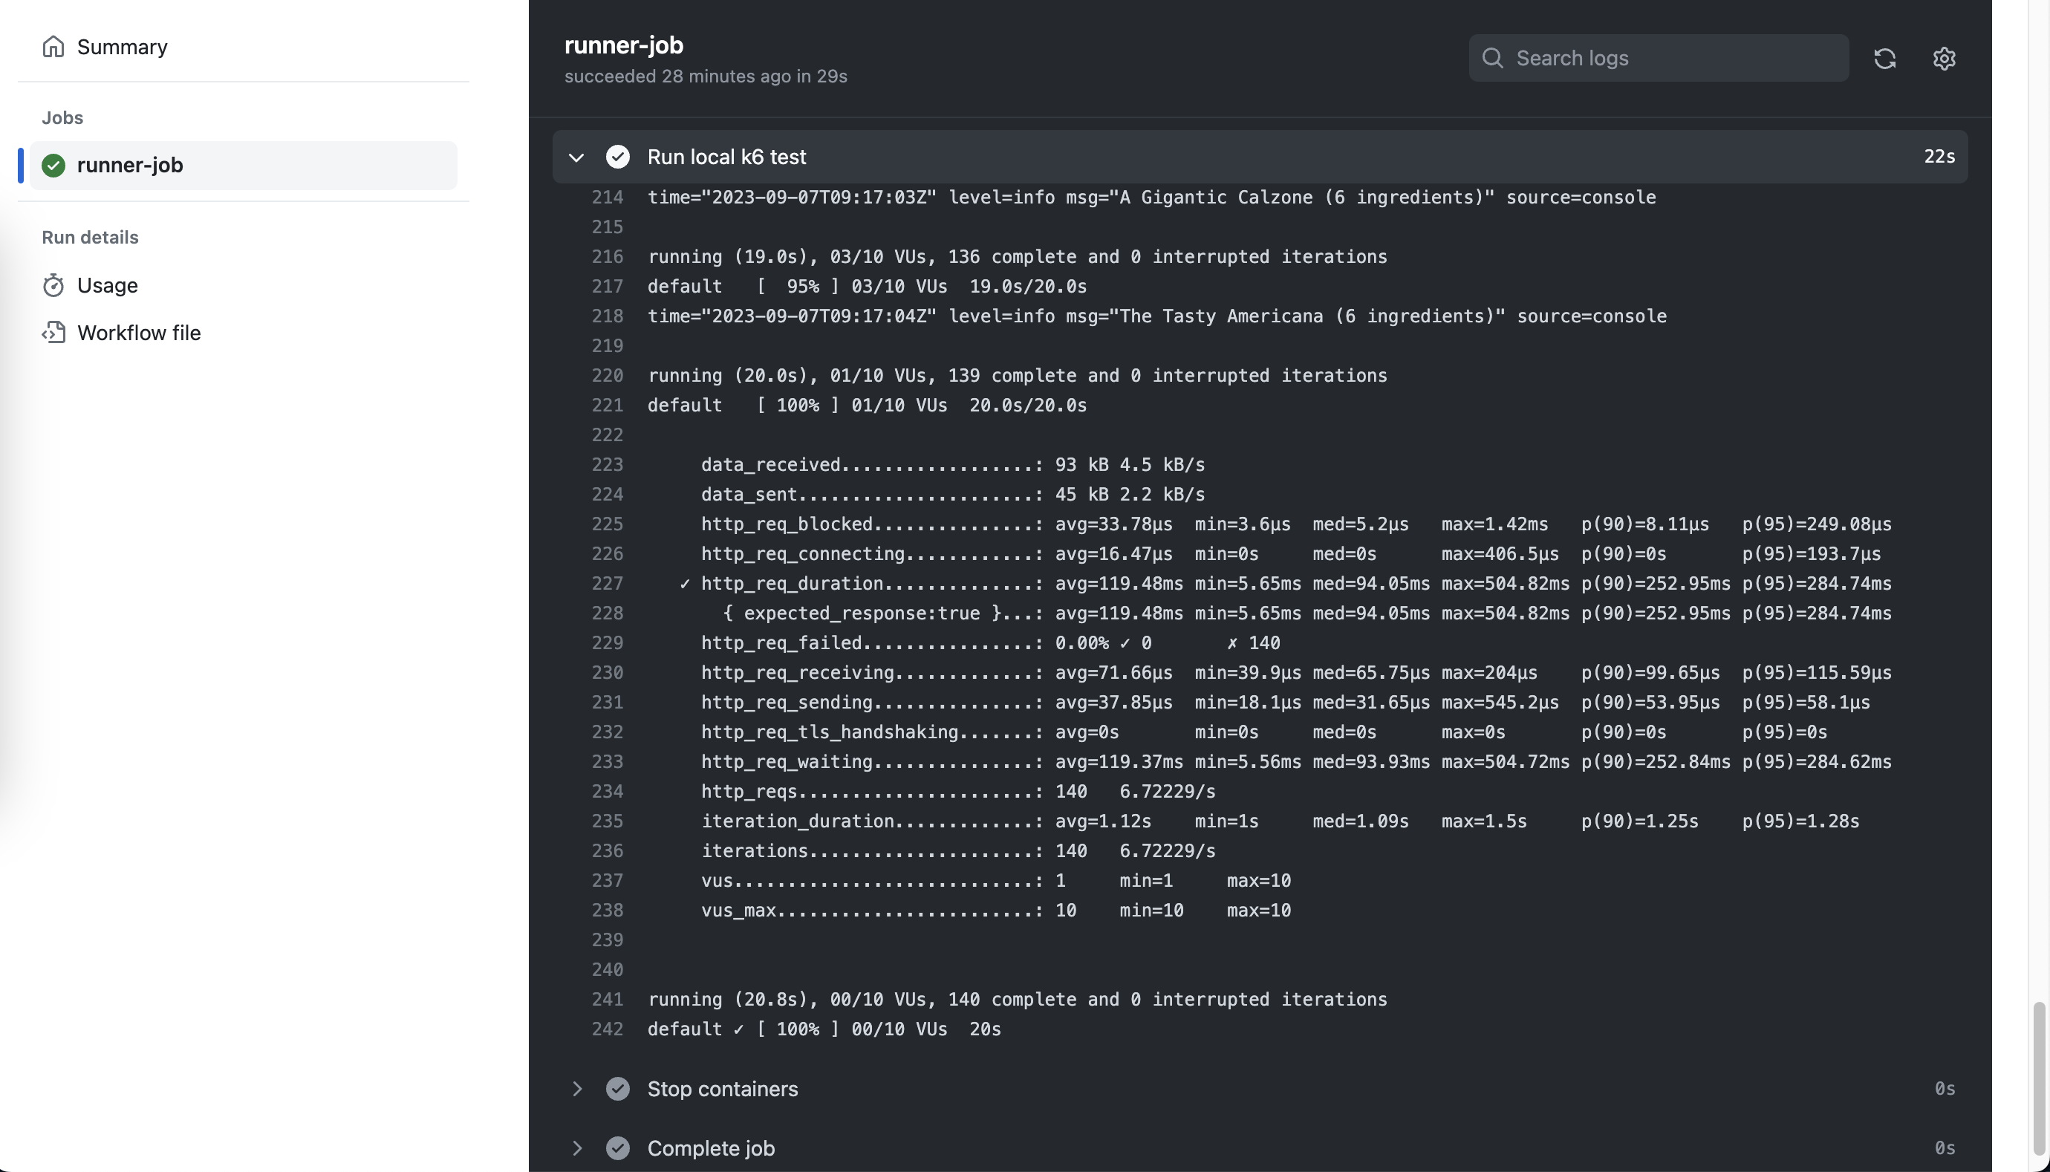Expand the Complete job step
The height and width of the screenshot is (1172, 2050).
pos(576,1147)
